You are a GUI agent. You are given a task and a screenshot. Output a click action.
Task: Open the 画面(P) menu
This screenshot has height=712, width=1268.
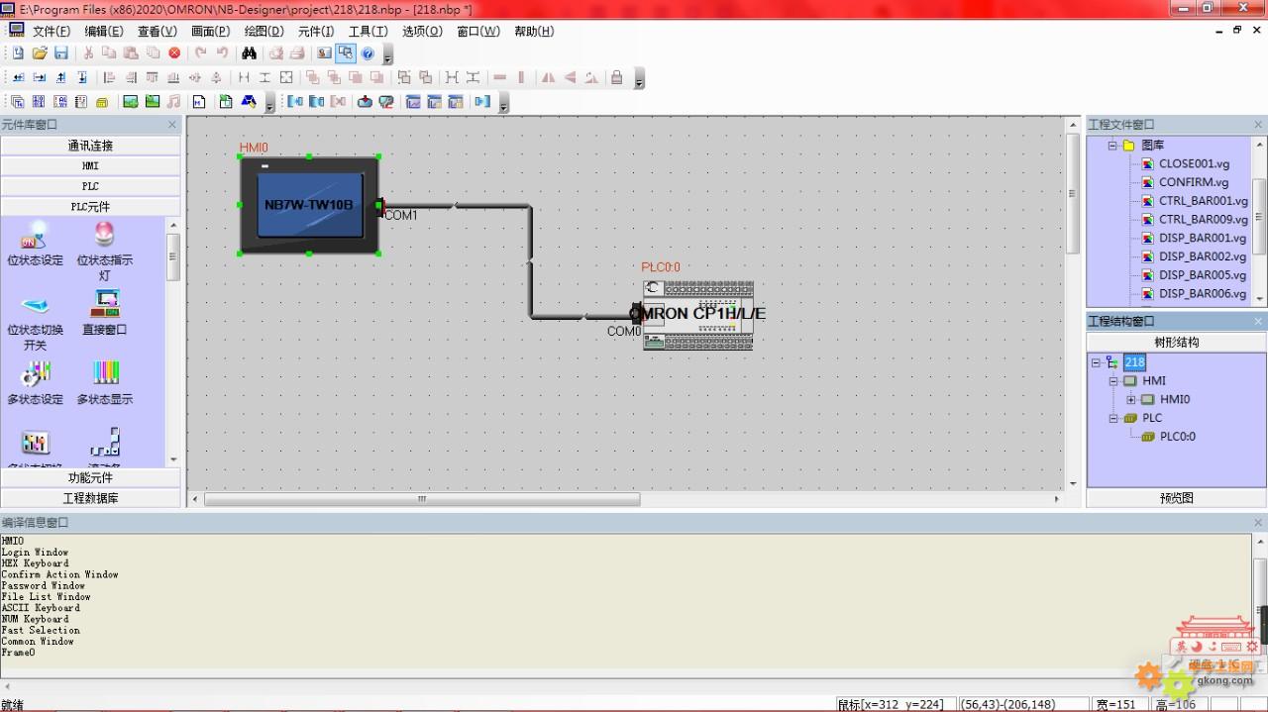point(210,31)
